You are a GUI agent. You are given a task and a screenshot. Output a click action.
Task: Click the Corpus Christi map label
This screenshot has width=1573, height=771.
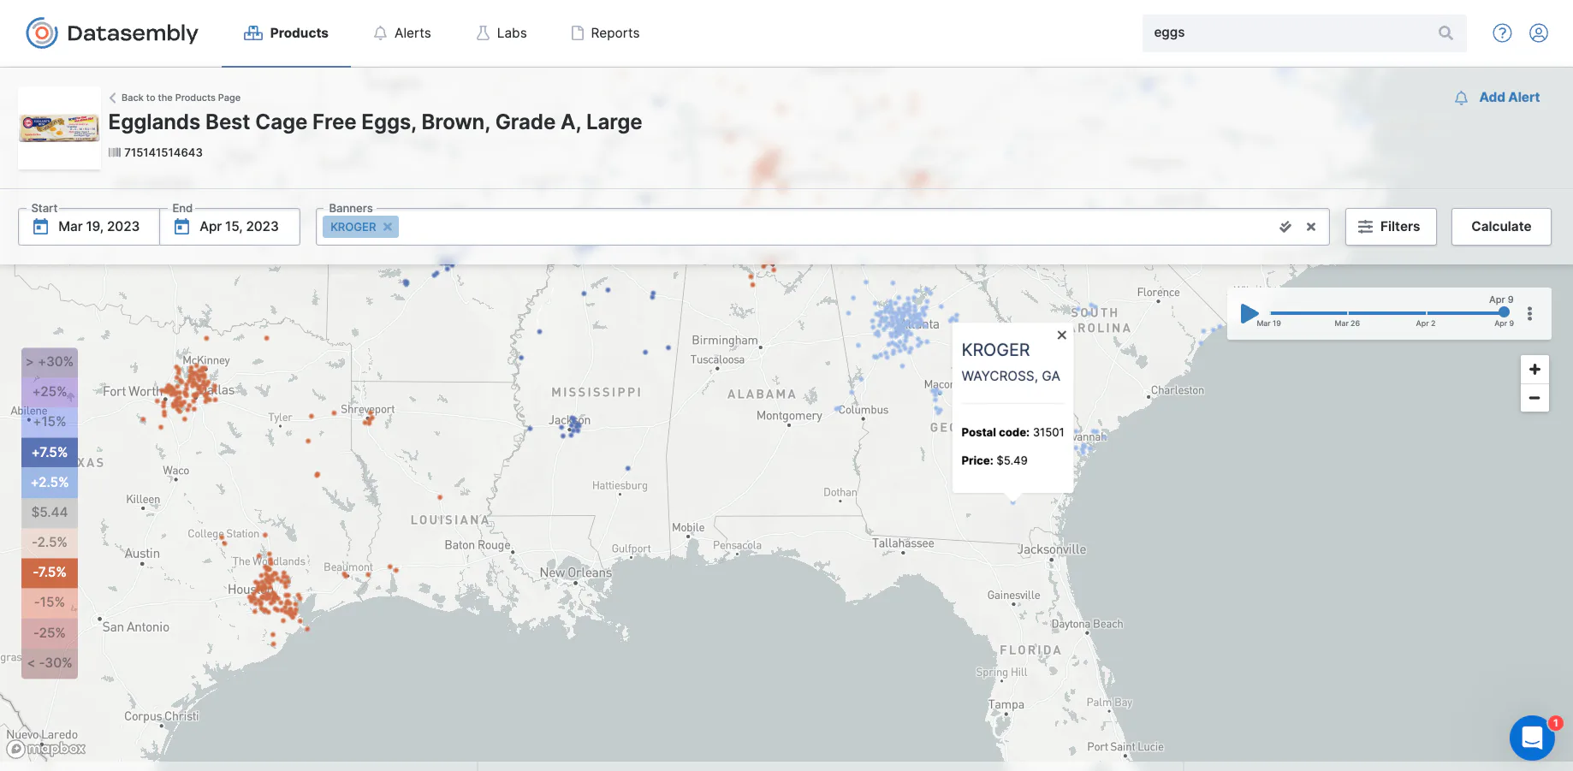[x=162, y=716]
